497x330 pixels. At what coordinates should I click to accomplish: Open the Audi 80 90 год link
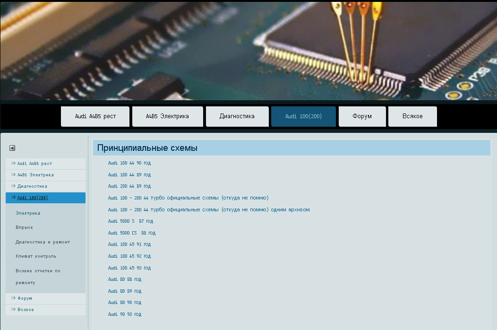[x=124, y=303]
